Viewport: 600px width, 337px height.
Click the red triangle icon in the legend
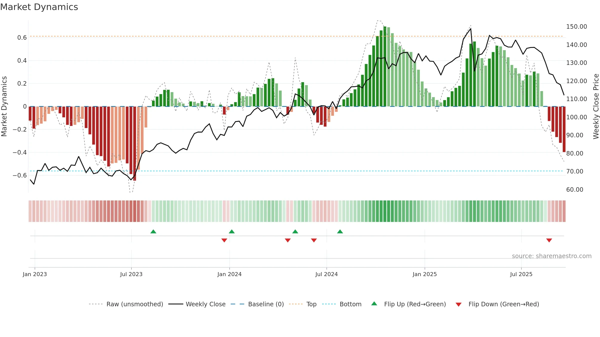tap(458, 305)
